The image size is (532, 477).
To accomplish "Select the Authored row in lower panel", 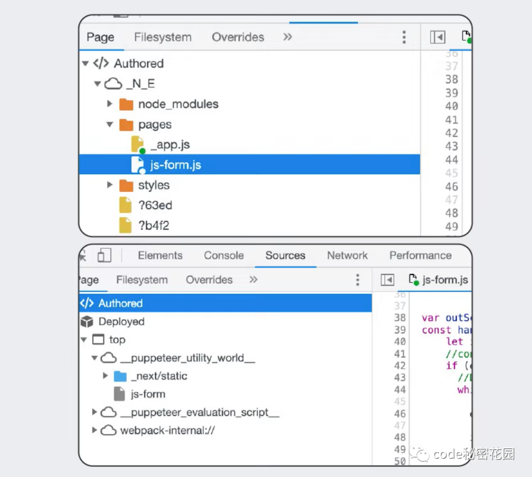I will tap(226, 303).
